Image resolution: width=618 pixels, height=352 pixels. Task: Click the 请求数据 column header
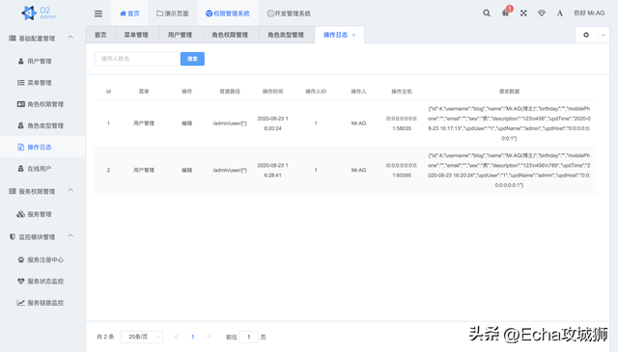click(x=509, y=92)
